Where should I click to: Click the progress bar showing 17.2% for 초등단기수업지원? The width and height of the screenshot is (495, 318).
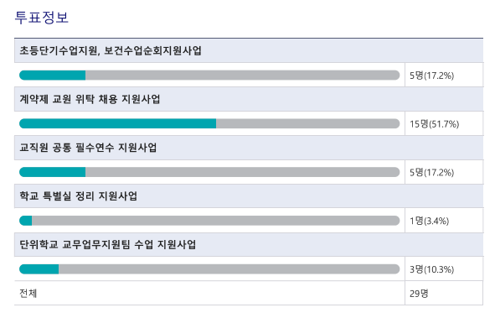click(209, 76)
